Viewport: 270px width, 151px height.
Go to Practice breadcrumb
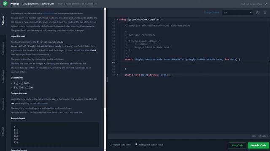[15, 4]
